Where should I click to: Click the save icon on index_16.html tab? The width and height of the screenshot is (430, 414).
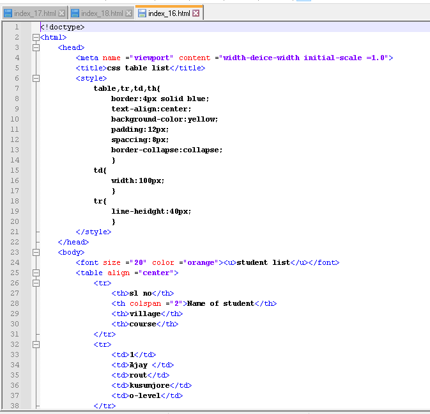point(142,13)
